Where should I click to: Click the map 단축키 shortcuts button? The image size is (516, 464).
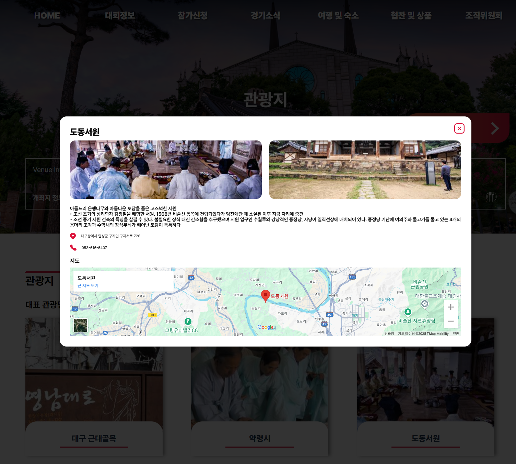point(389,333)
